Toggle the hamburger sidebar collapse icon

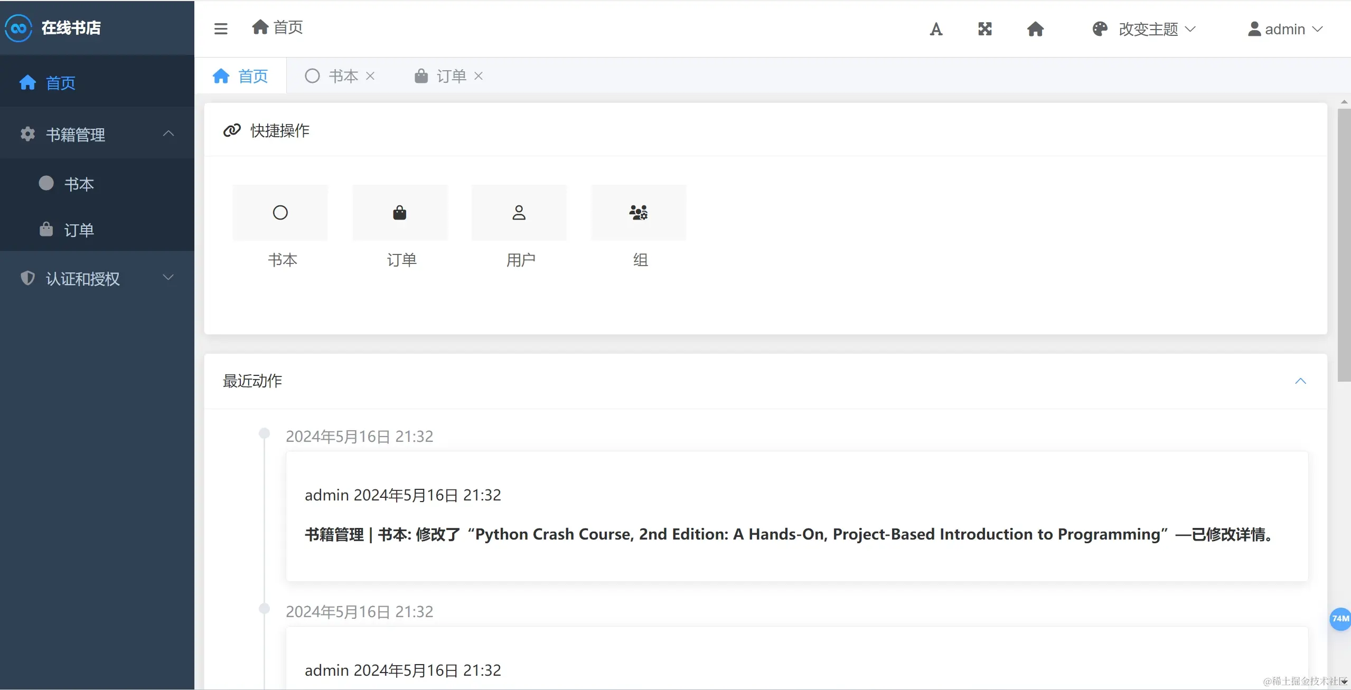point(221,29)
